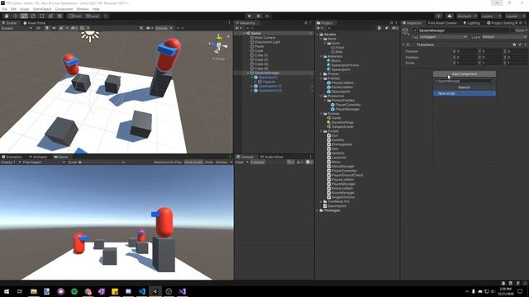Open the Layers dropdown

pos(491,16)
